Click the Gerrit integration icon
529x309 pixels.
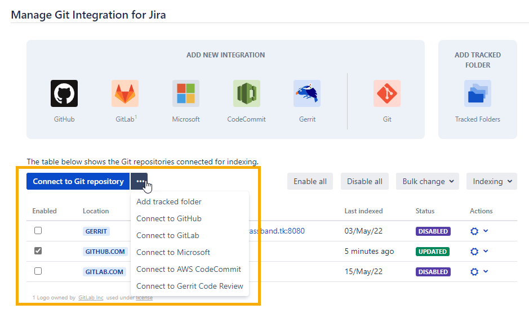[x=307, y=93]
